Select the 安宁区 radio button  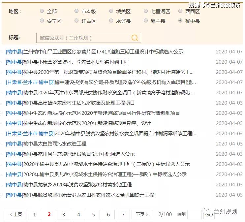coord(42,20)
